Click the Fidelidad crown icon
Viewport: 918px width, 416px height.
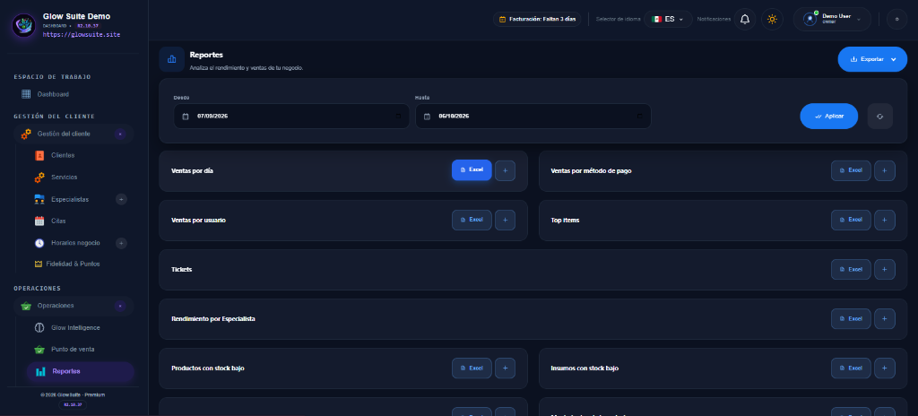click(x=39, y=264)
